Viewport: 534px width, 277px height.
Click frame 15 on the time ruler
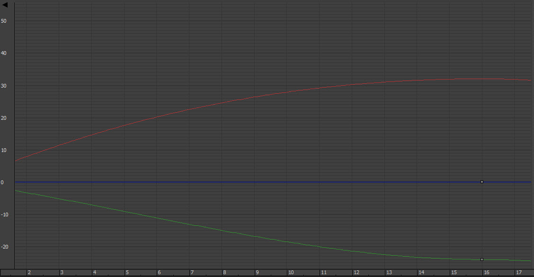pyautogui.click(x=454, y=273)
